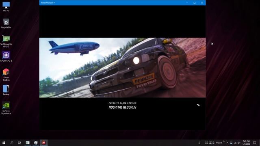Screen dimensions: 260x146
Task: Open the Recycle Bin icon
Action: [x=6, y=24]
